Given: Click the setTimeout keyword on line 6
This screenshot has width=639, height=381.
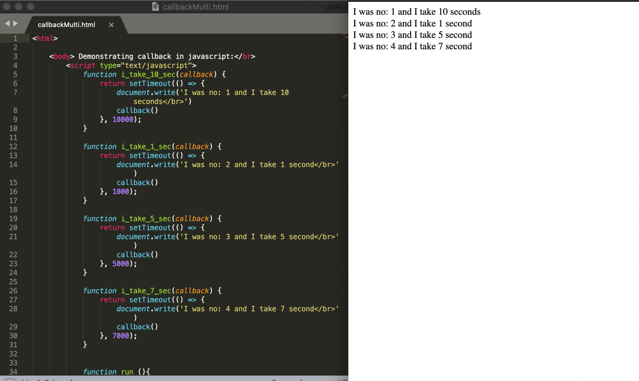Looking at the screenshot, I should (149, 83).
